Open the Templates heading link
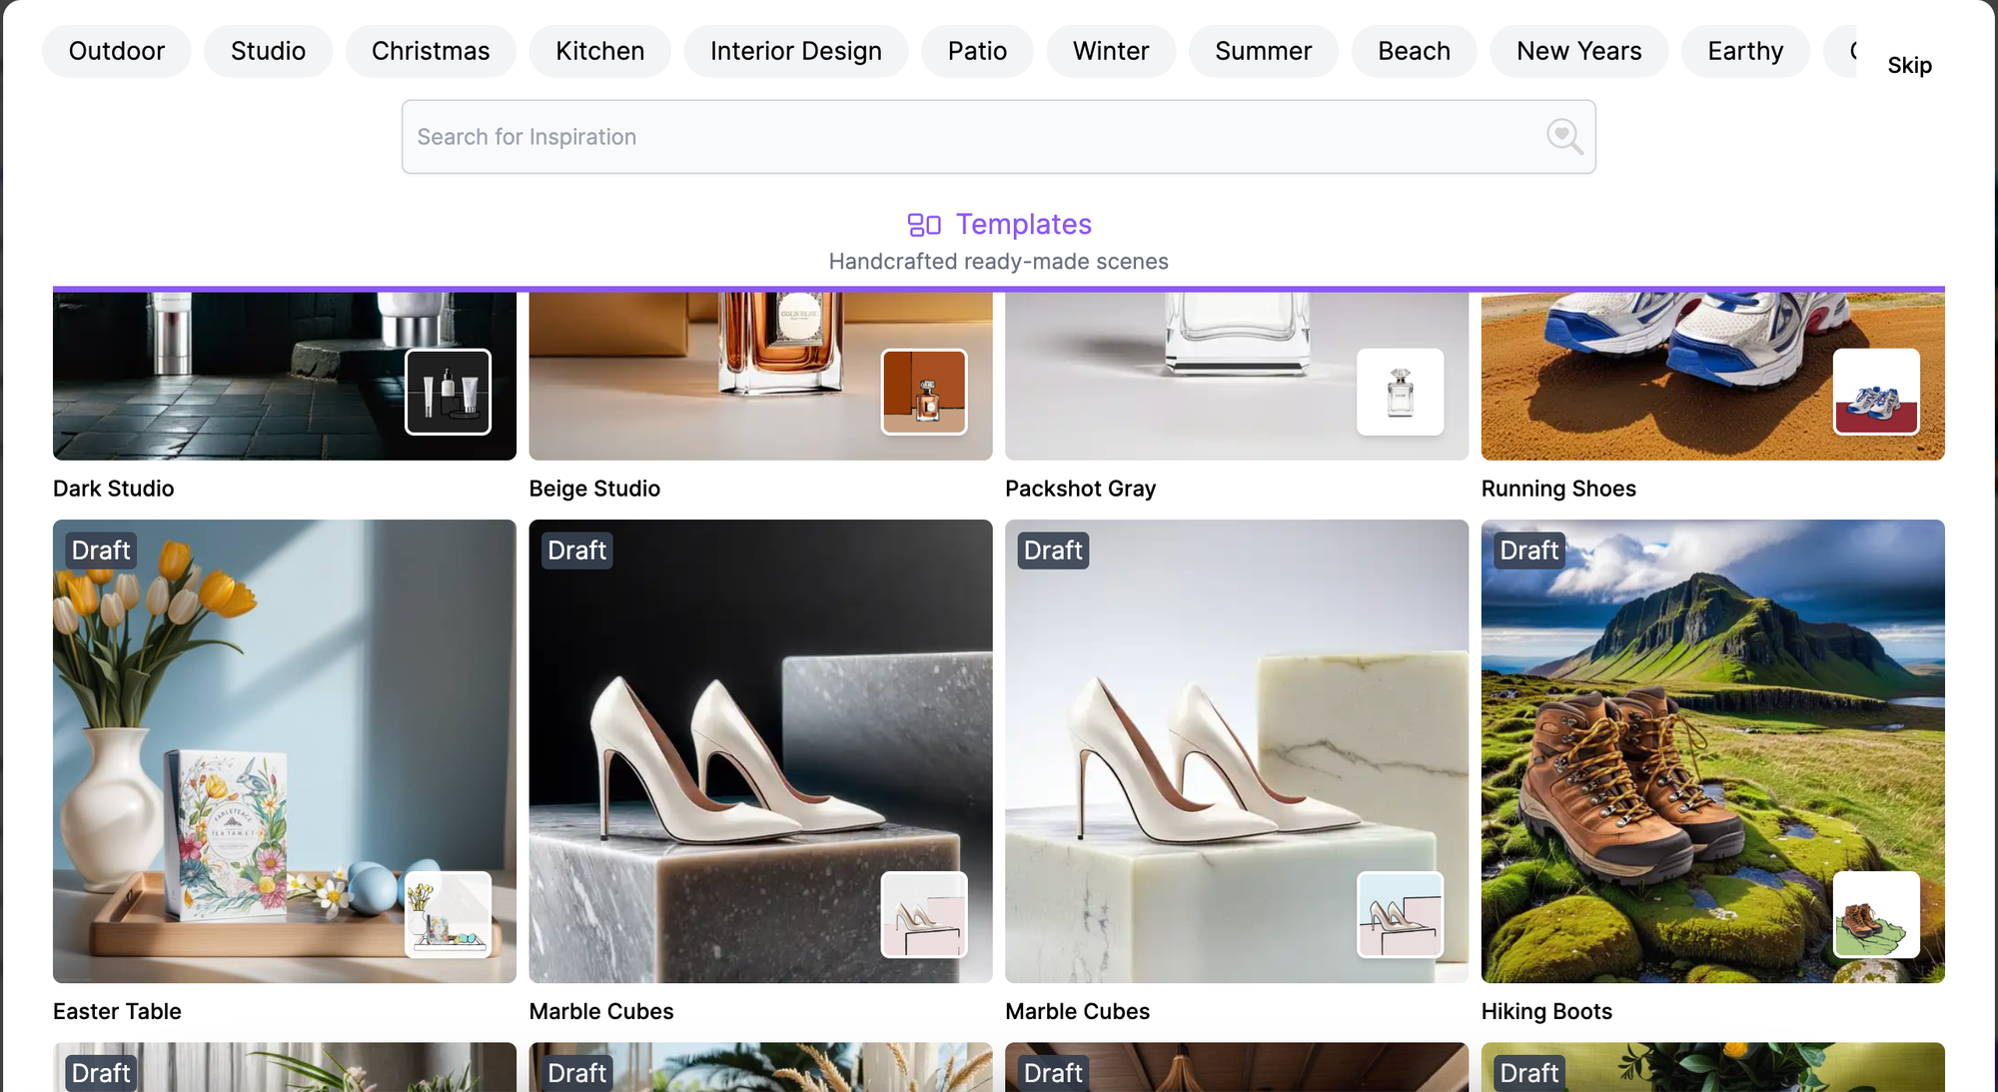 pos(1023,224)
